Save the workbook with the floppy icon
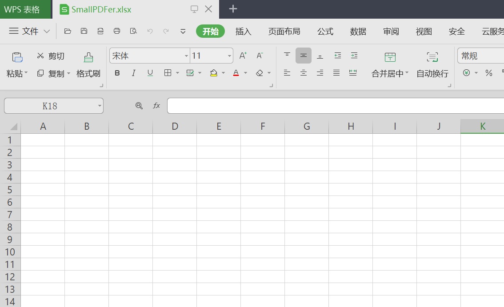The image size is (504, 307). [x=84, y=31]
